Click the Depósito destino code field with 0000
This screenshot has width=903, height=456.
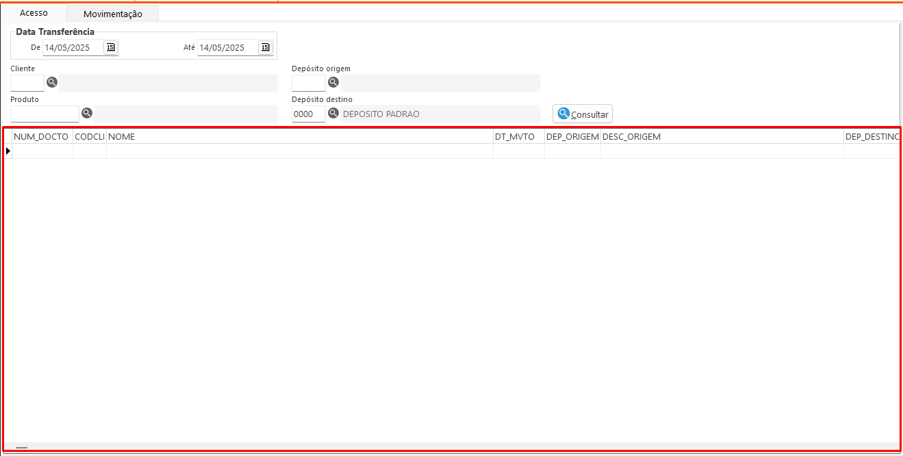(308, 114)
